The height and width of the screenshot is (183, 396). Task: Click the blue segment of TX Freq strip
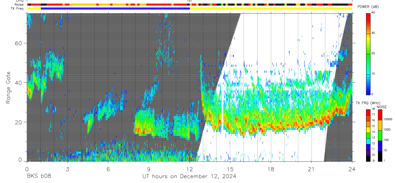pyautogui.click(x=115, y=8)
